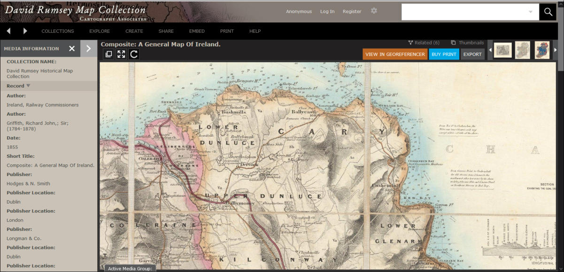
Task: Click publisher location 'London'
Action: (15, 220)
